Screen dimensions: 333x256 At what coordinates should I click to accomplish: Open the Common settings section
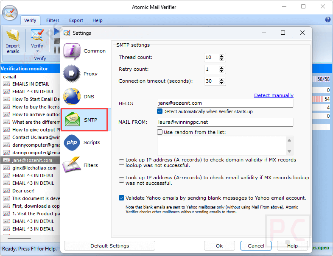coord(84,51)
